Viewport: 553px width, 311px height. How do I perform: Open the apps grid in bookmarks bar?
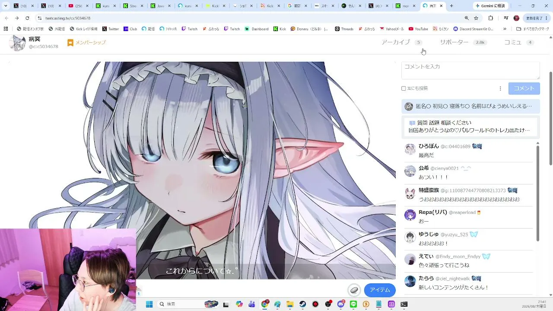tap(6, 29)
